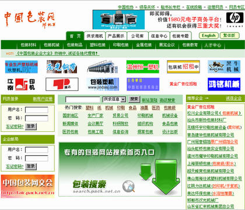Screen dimensions: 245x210
Task: Click the search.pack.net.cn magnifier globe icon
Action: (128, 186)
